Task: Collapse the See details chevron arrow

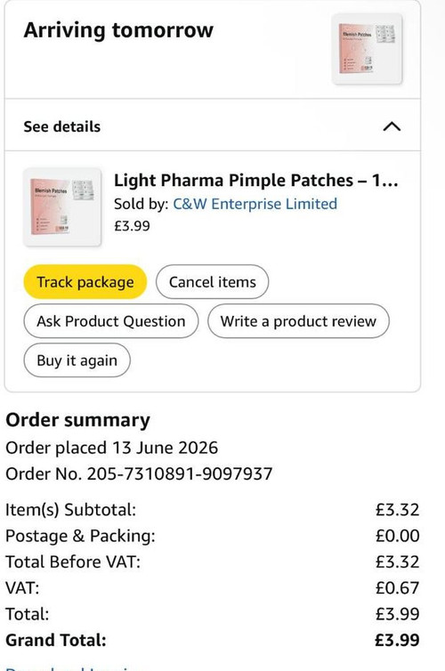Action: point(392,126)
